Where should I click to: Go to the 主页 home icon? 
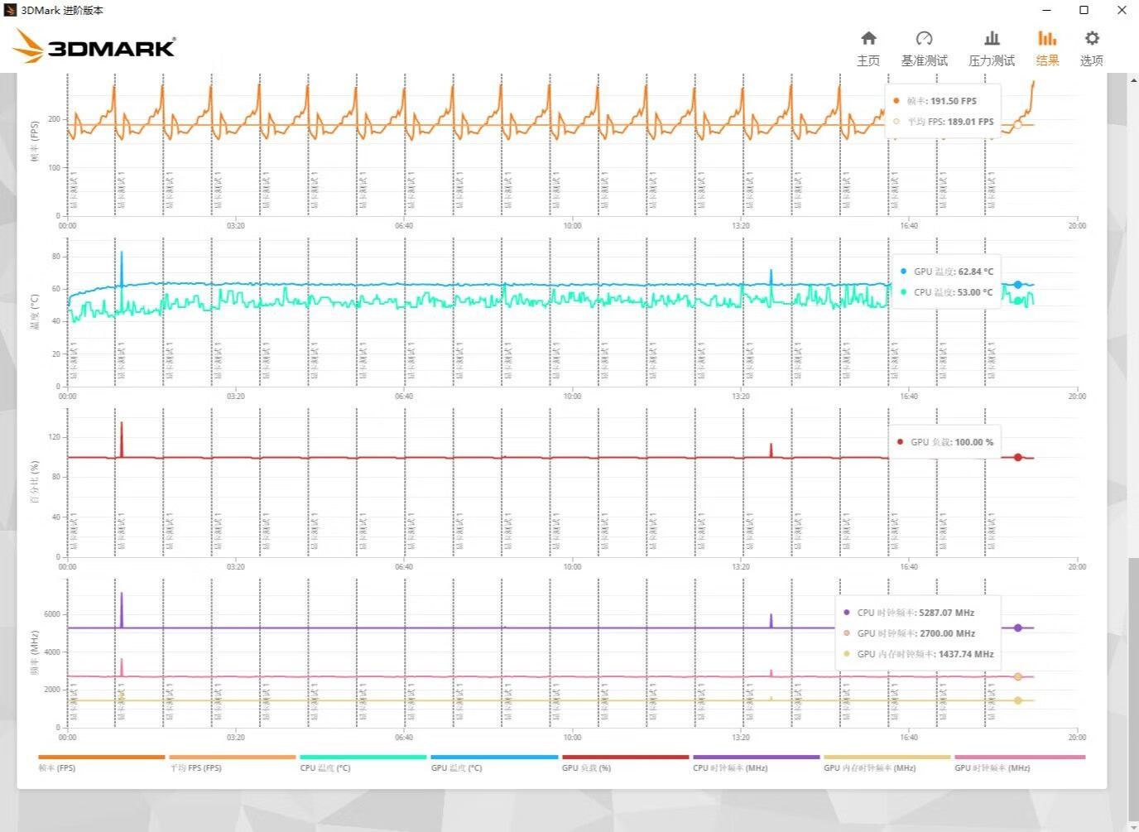(868, 48)
